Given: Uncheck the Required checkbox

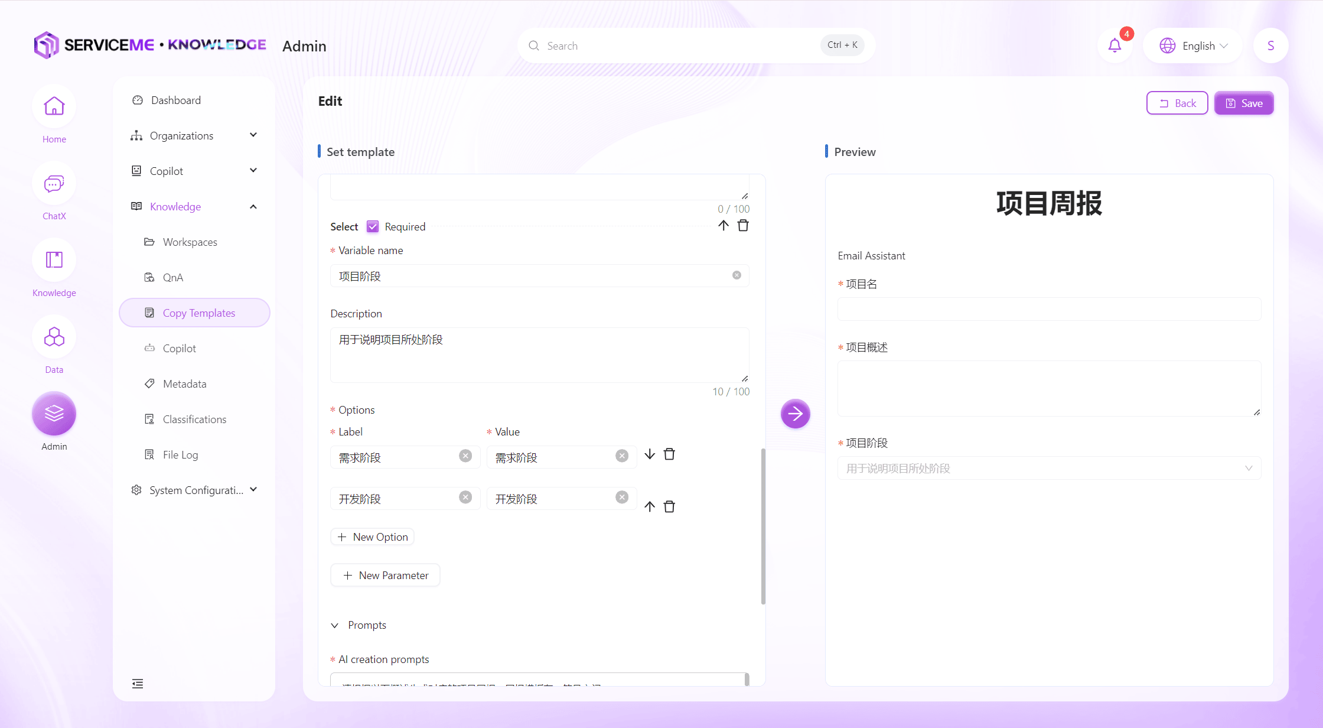Looking at the screenshot, I should point(373,226).
